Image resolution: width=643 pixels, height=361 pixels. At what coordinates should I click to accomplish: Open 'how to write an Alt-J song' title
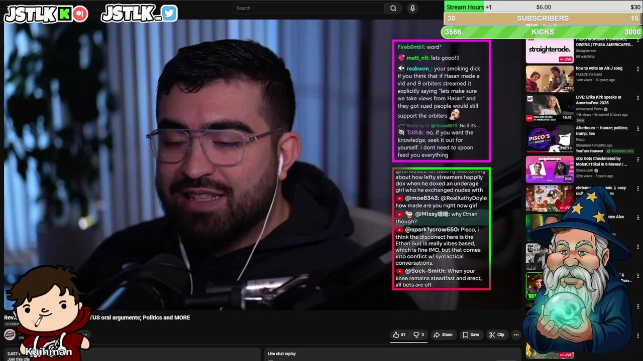599,68
